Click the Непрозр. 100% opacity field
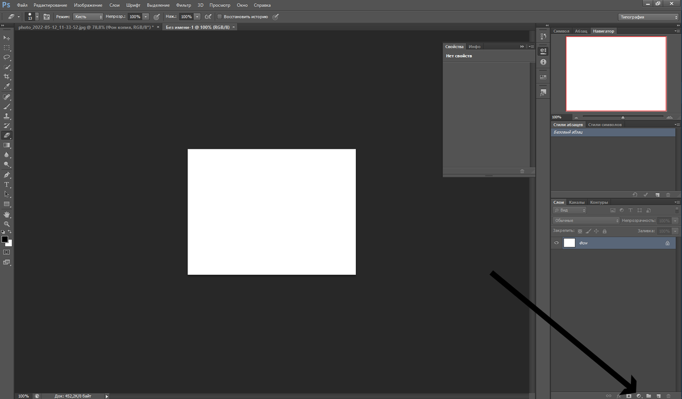Screen dimensions: 682x399 (135, 17)
